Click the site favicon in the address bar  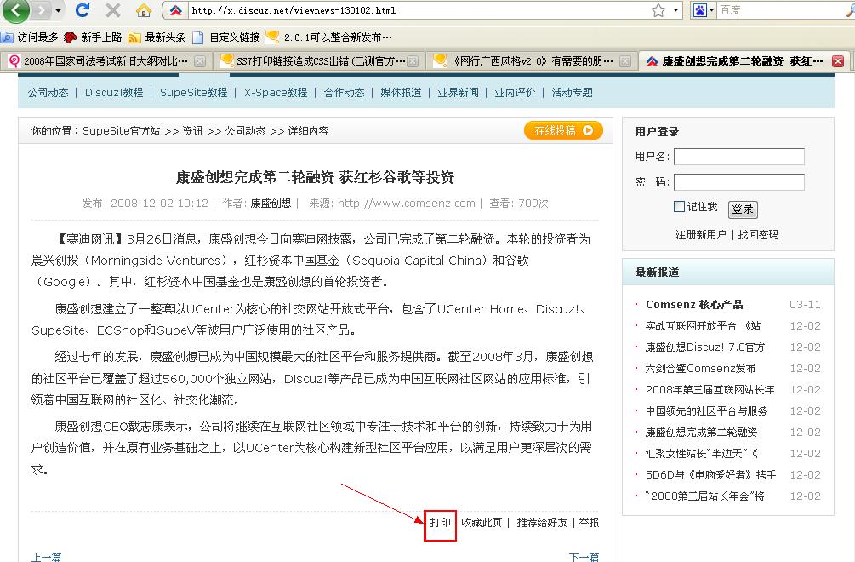(x=175, y=10)
